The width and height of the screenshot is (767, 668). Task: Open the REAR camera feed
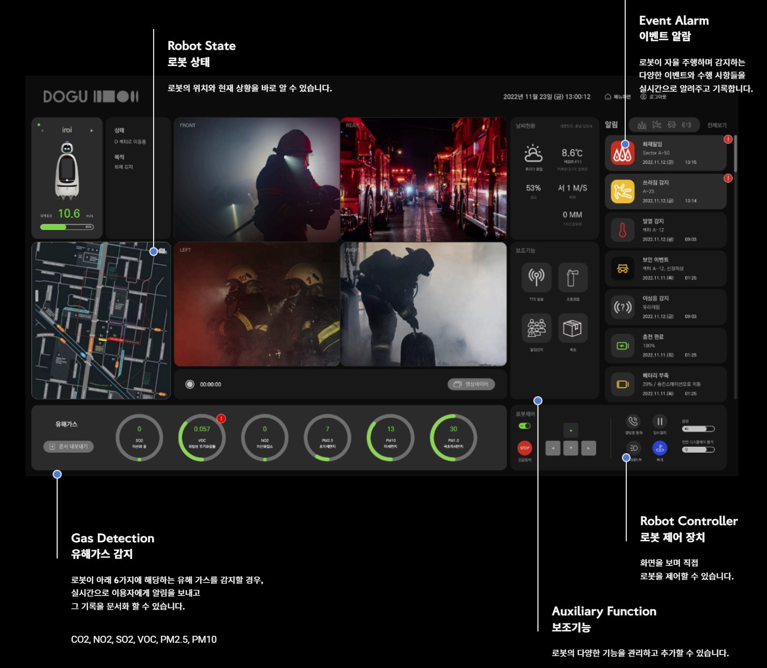point(424,179)
